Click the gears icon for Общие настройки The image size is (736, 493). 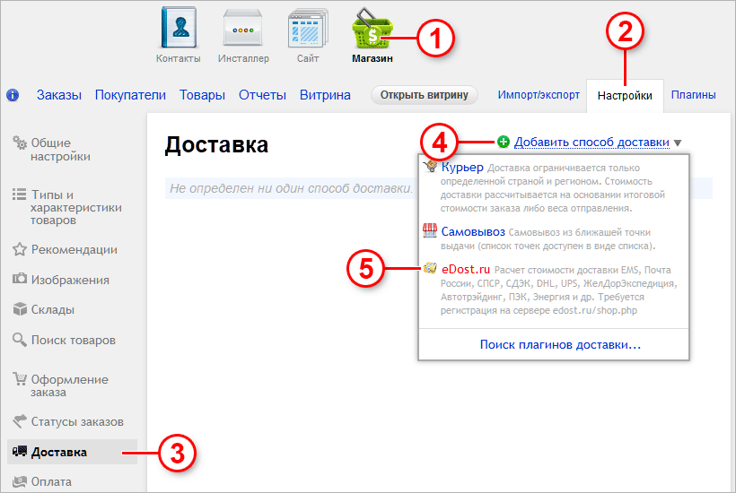tap(19, 143)
